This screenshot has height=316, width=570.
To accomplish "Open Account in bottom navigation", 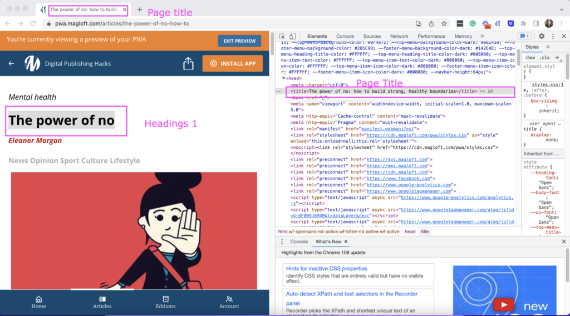I will coord(229,302).
